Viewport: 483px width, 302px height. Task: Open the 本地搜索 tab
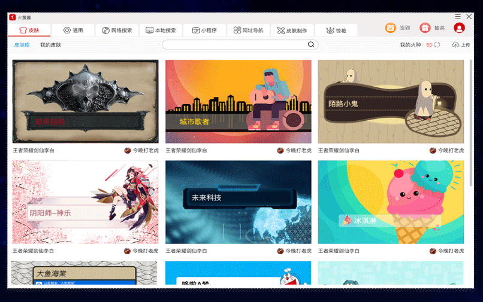161,30
